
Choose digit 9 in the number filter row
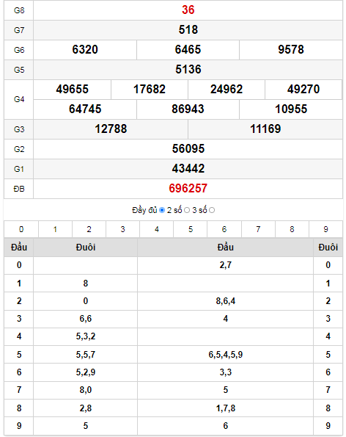tap(325, 229)
